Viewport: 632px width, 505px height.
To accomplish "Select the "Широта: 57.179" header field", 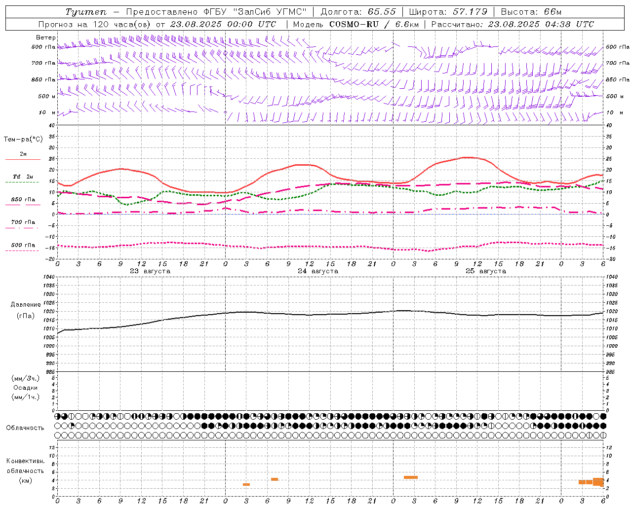I will tap(448, 12).
